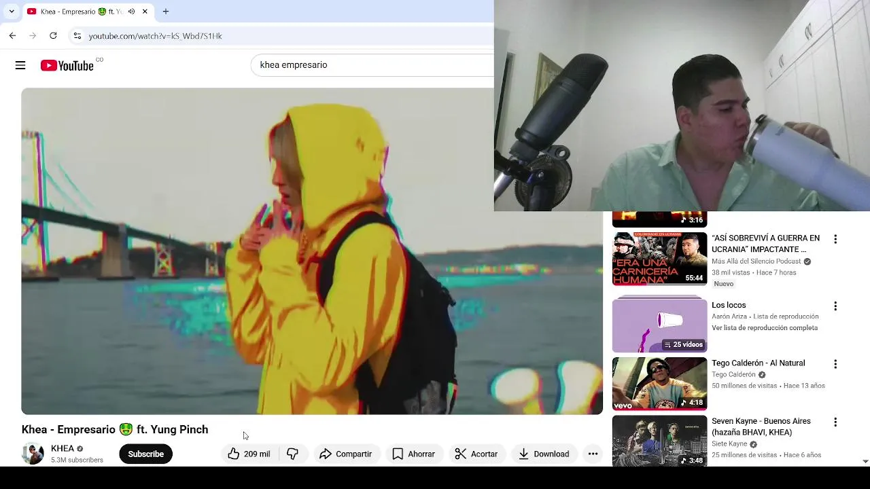The image size is (870, 489).
Task: Click the Compartir share button
Action: (346, 454)
